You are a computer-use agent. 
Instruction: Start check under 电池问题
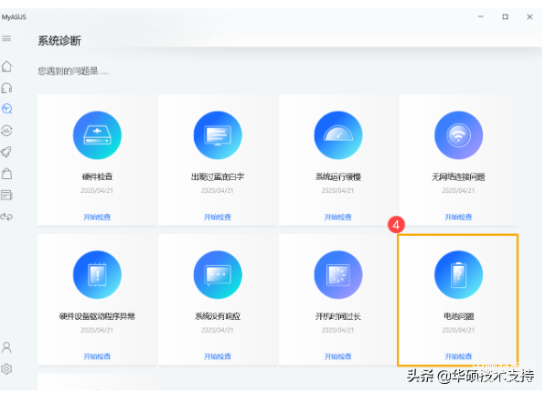(x=458, y=357)
